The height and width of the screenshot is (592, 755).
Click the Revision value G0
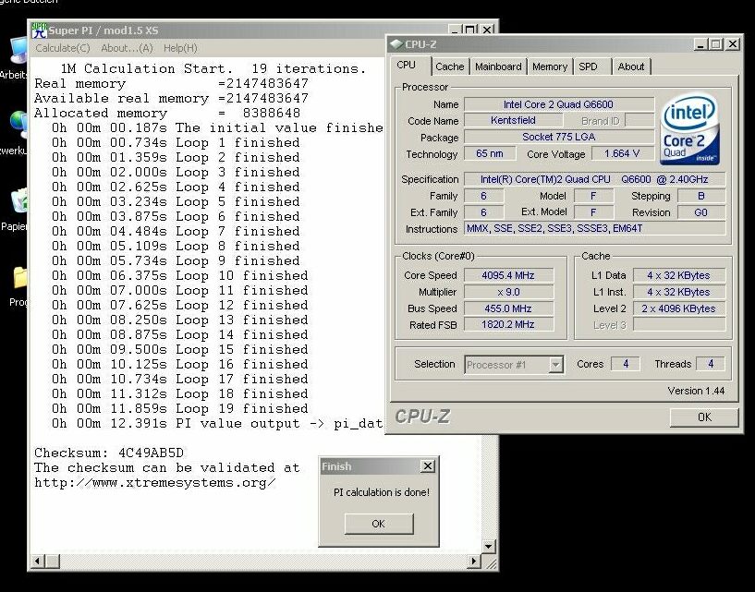pyautogui.click(x=701, y=212)
